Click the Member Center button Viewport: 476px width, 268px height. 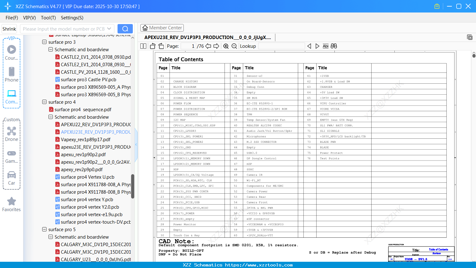tap(162, 28)
